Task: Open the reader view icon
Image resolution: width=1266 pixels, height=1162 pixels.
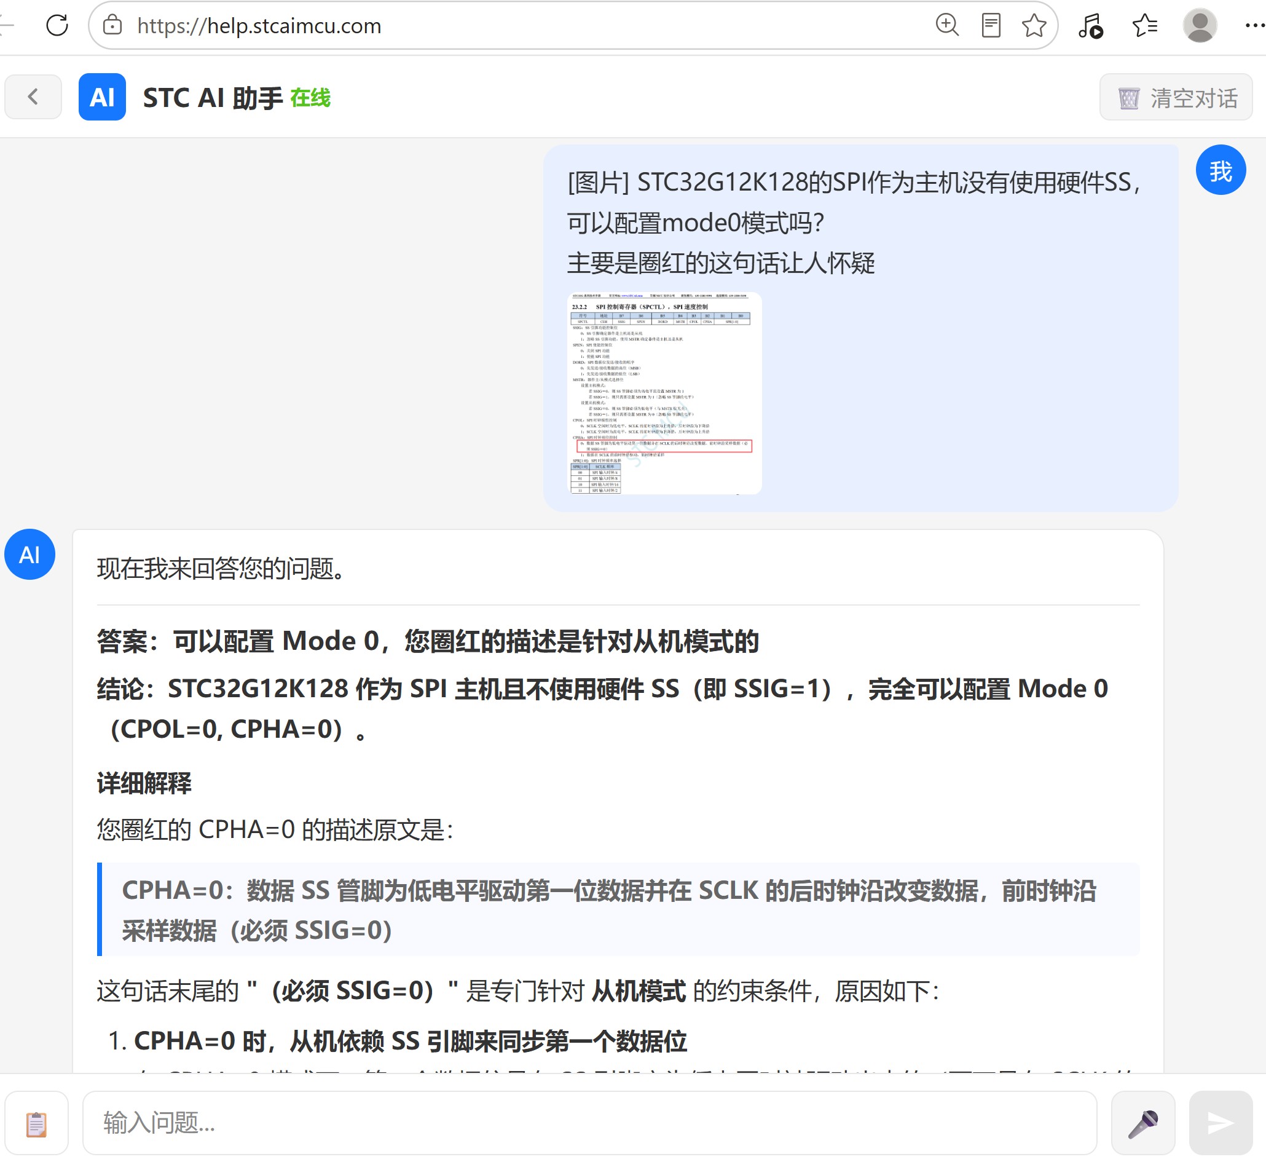Action: click(991, 25)
